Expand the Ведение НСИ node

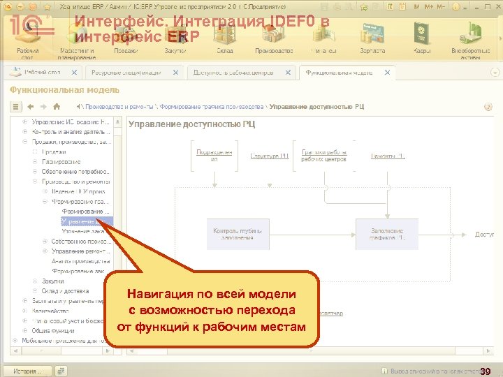45,191
